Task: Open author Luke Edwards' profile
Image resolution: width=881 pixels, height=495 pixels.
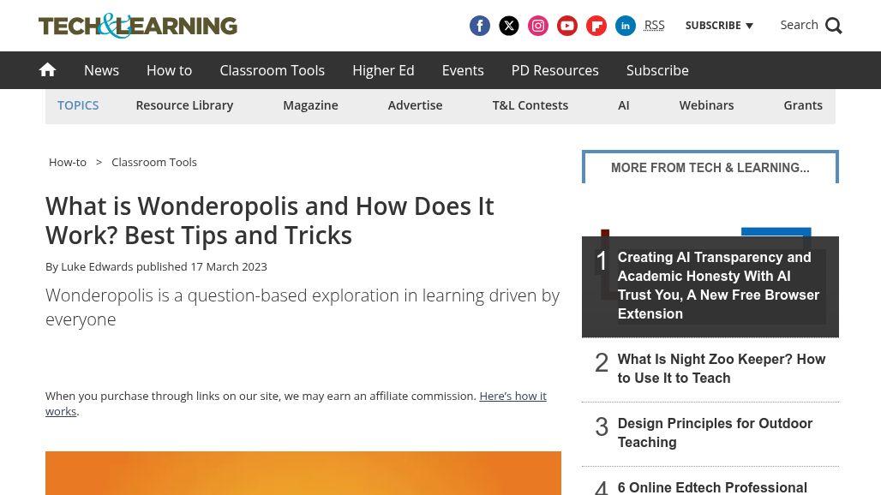Action: coord(97,266)
